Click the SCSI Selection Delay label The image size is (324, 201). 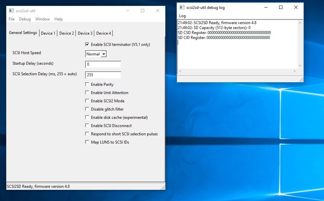[x=45, y=74]
